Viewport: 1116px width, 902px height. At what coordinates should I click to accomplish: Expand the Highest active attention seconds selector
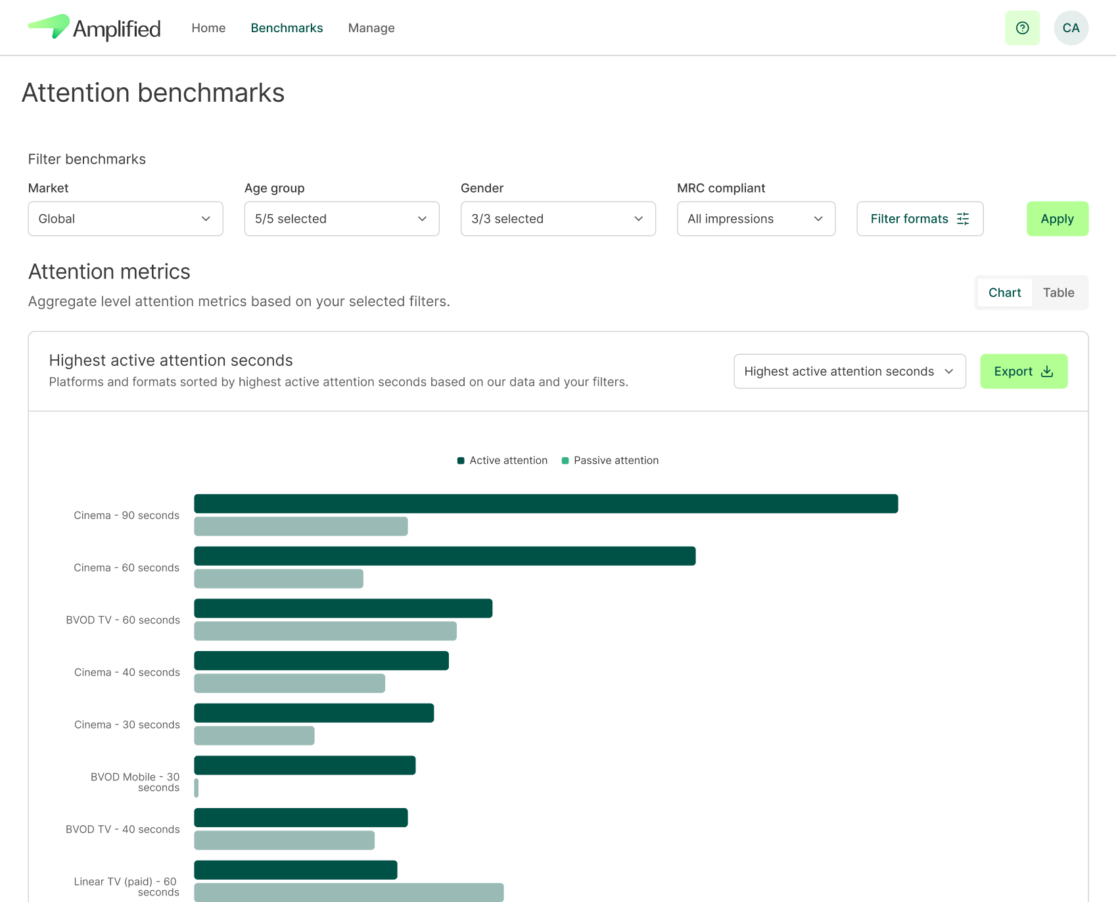pos(850,371)
